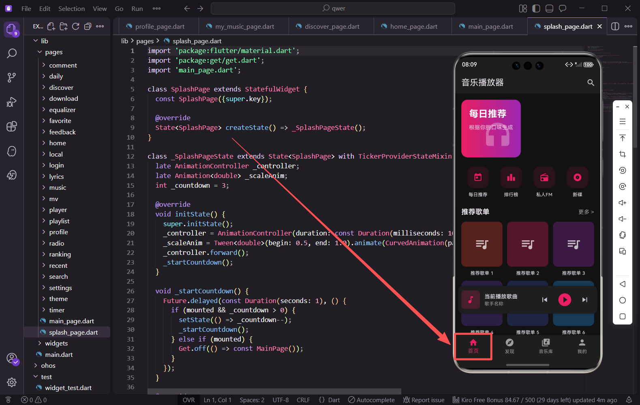Toggle OVR overtype mode in status bar
This screenshot has height=405, width=640.
188,400
